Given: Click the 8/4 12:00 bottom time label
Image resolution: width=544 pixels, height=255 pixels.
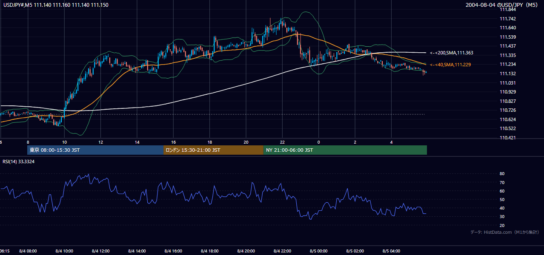Looking at the screenshot, I should (101, 251).
